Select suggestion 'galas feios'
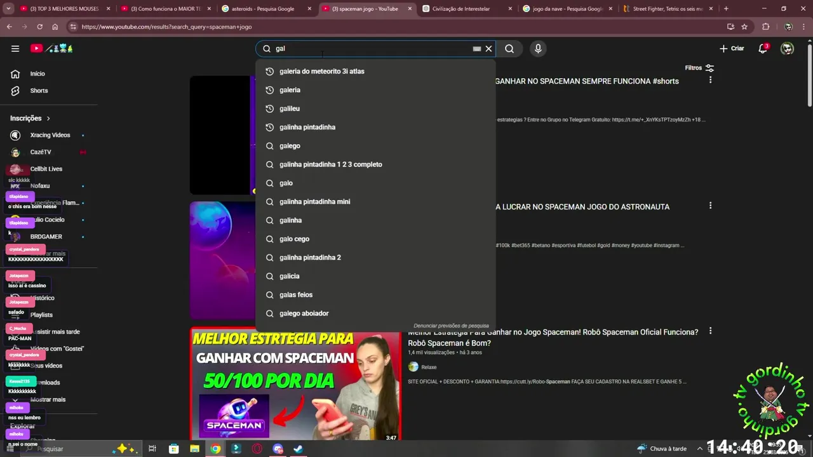 pos(375,295)
